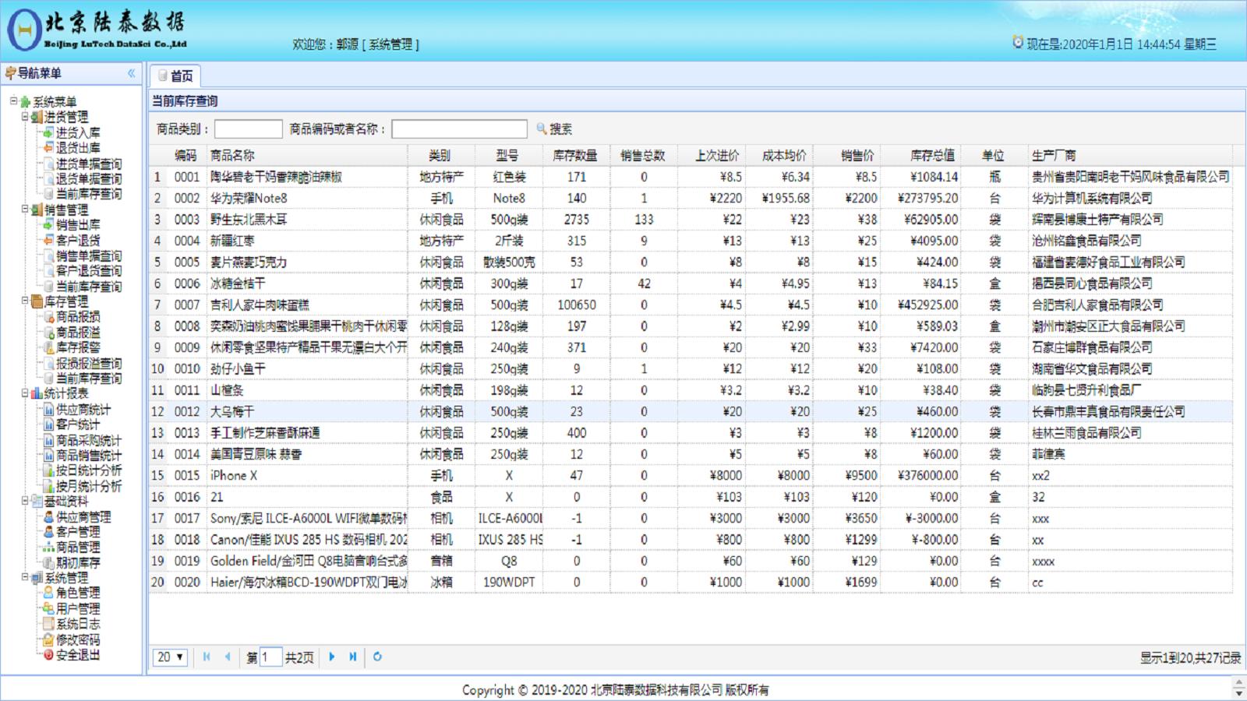Open 销售单据查询 under 销售管理

click(x=89, y=255)
